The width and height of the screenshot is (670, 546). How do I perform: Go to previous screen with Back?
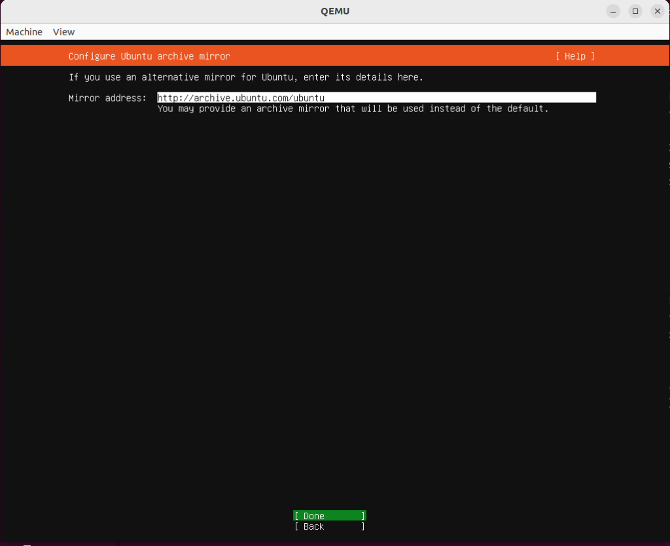330,526
